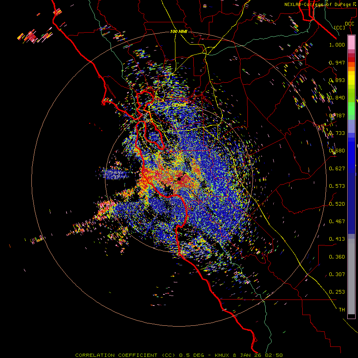Select the 0.573 scale value
The image size is (358, 358).
[337, 186]
